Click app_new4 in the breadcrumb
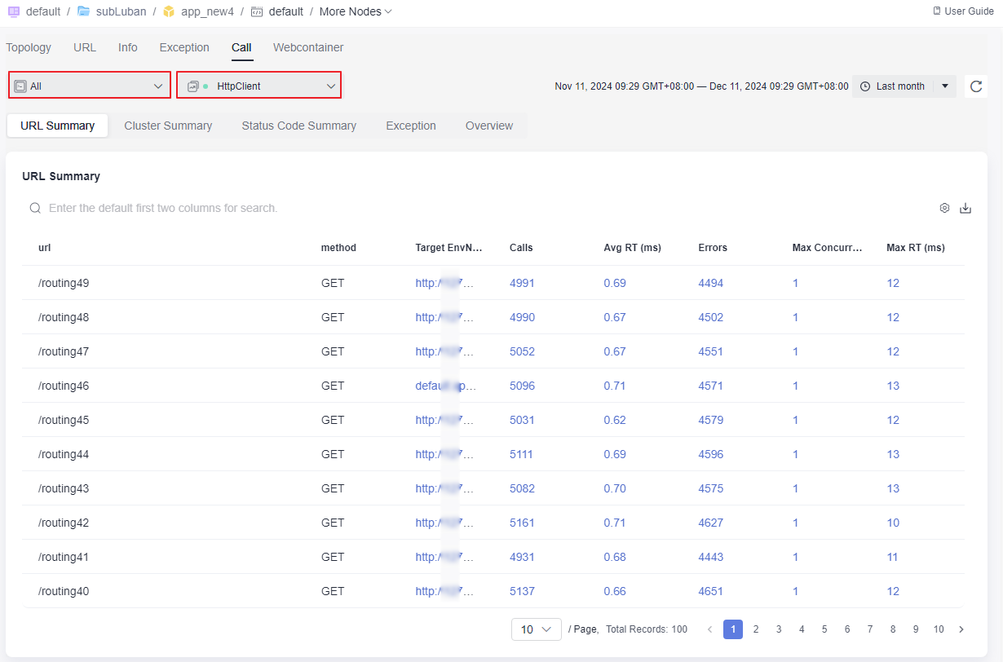 [x=208, y=11]
